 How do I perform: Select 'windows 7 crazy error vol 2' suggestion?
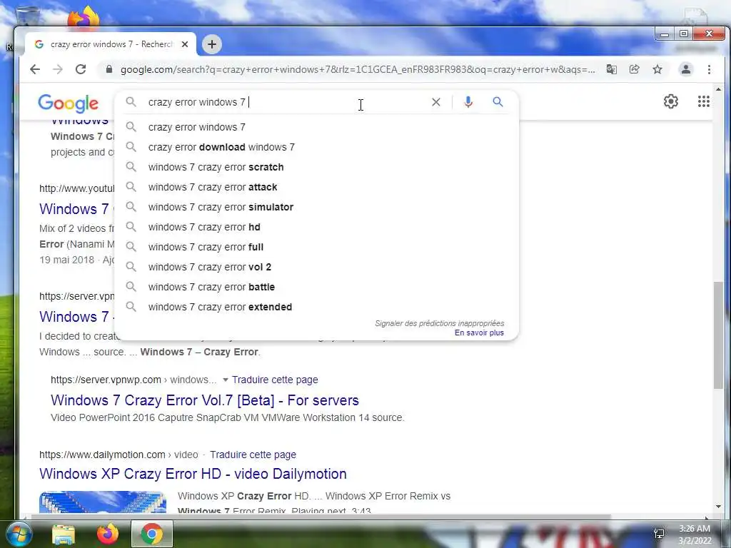point(316,268)
